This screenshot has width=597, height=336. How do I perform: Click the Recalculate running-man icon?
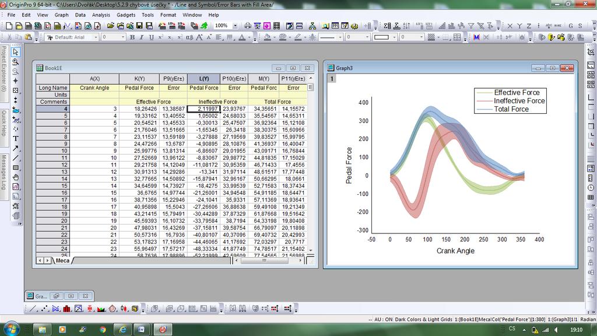(x=204, y=26)
